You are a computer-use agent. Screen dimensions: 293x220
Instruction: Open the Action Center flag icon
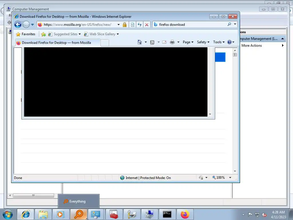coord(250,215)
